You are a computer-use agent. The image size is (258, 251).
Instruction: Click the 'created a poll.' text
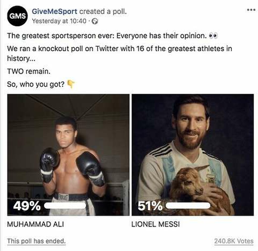(103, 12)
